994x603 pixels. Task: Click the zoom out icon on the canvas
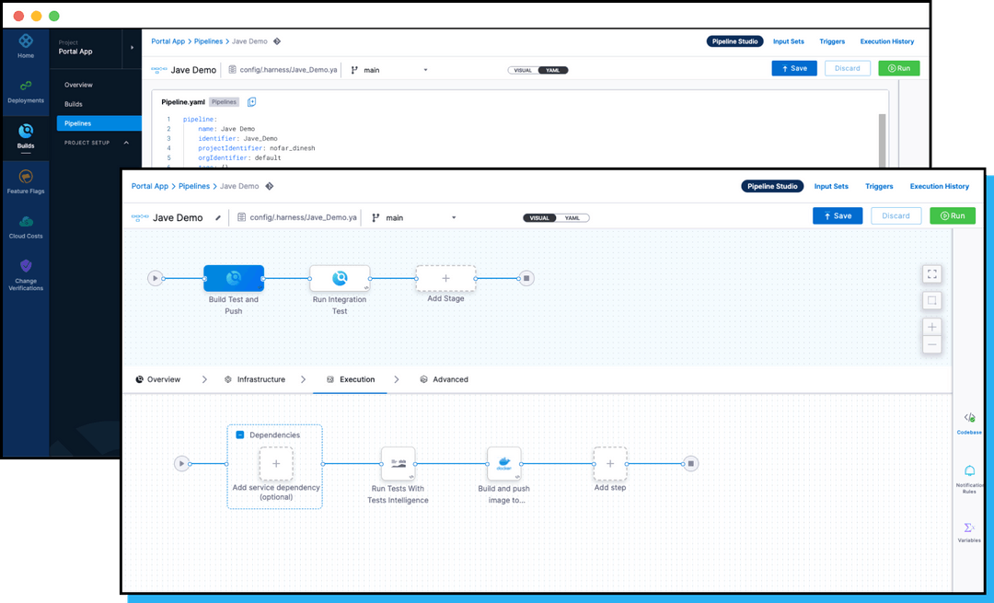[x=931, y=343]
